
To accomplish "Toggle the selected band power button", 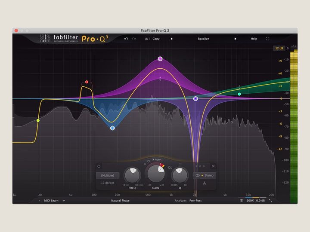I will tap(99, 166).
